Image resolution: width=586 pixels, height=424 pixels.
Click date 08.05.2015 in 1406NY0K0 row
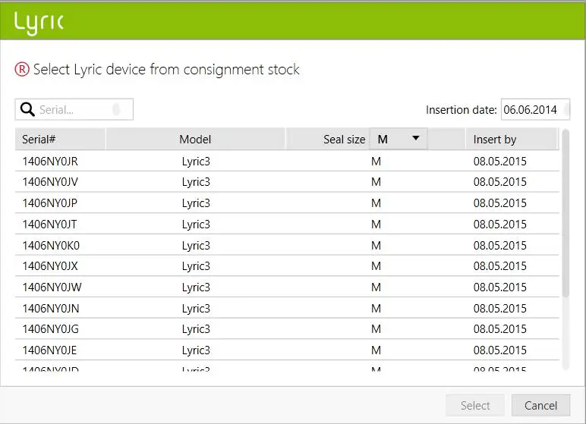[500, 246]
